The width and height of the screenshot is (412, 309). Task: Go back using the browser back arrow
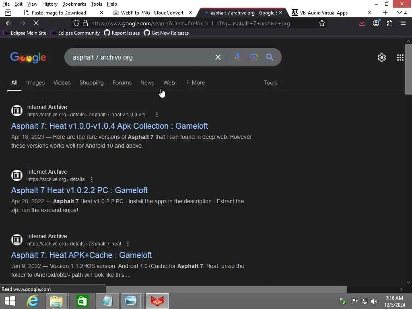(x=9, y=23)
